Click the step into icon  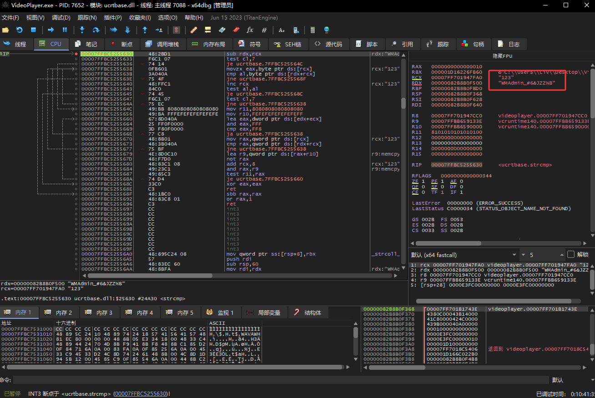point(82,30)
